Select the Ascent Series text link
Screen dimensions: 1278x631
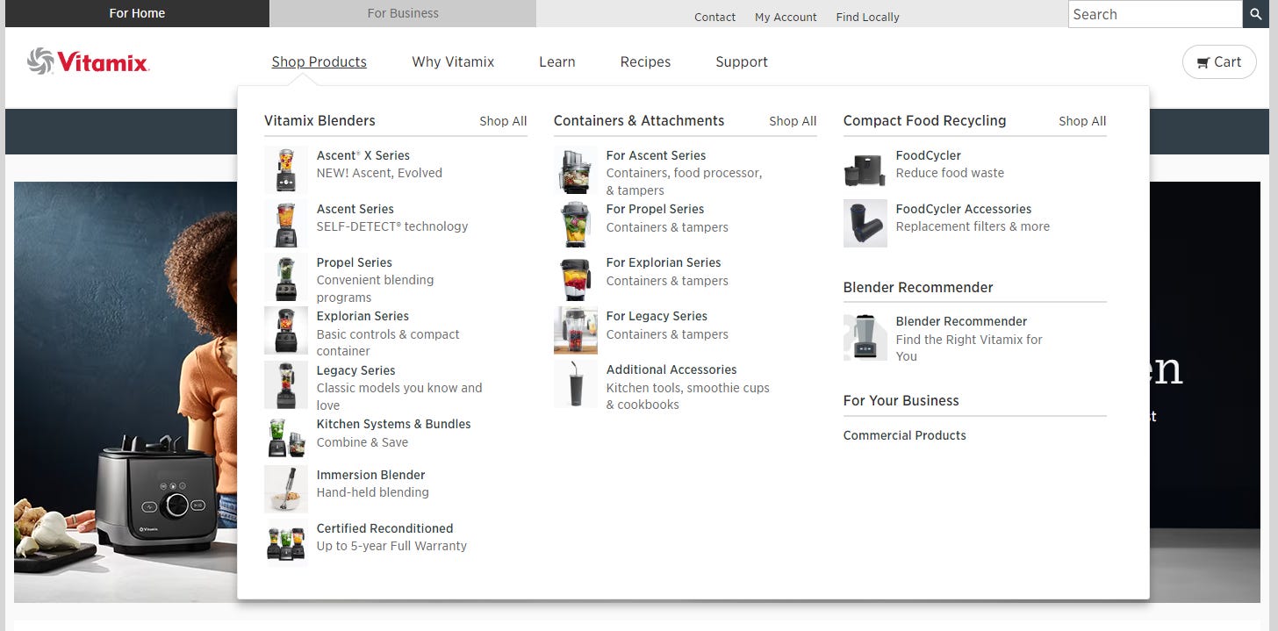coord(355,209)
